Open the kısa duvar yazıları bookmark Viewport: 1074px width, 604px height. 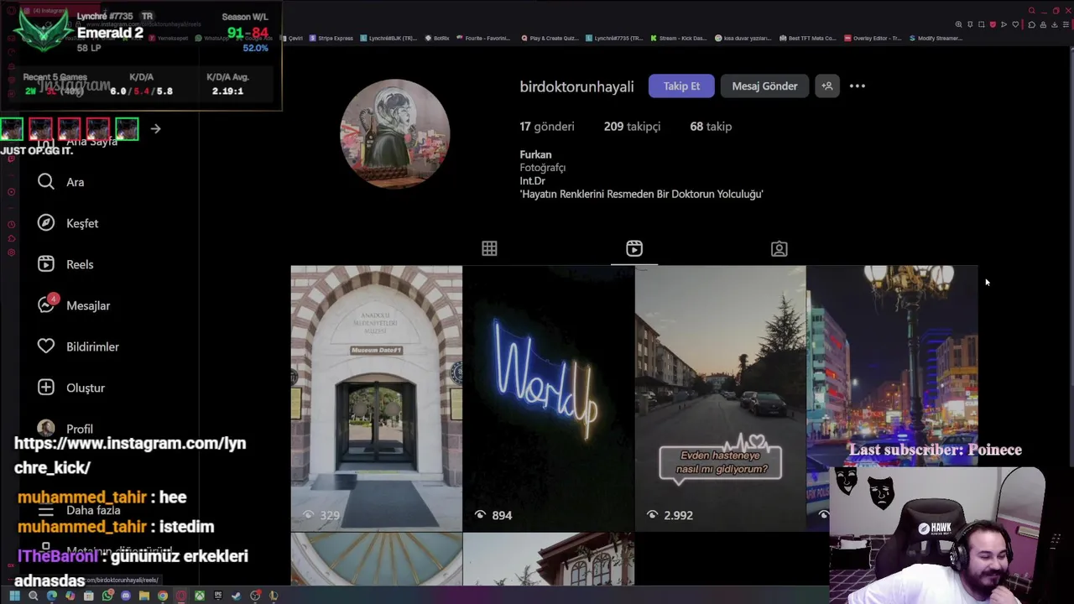742,38
